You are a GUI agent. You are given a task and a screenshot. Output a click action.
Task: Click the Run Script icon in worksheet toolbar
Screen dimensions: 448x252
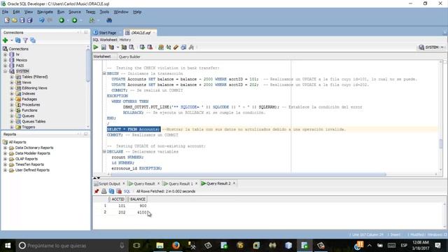(104, 48)
